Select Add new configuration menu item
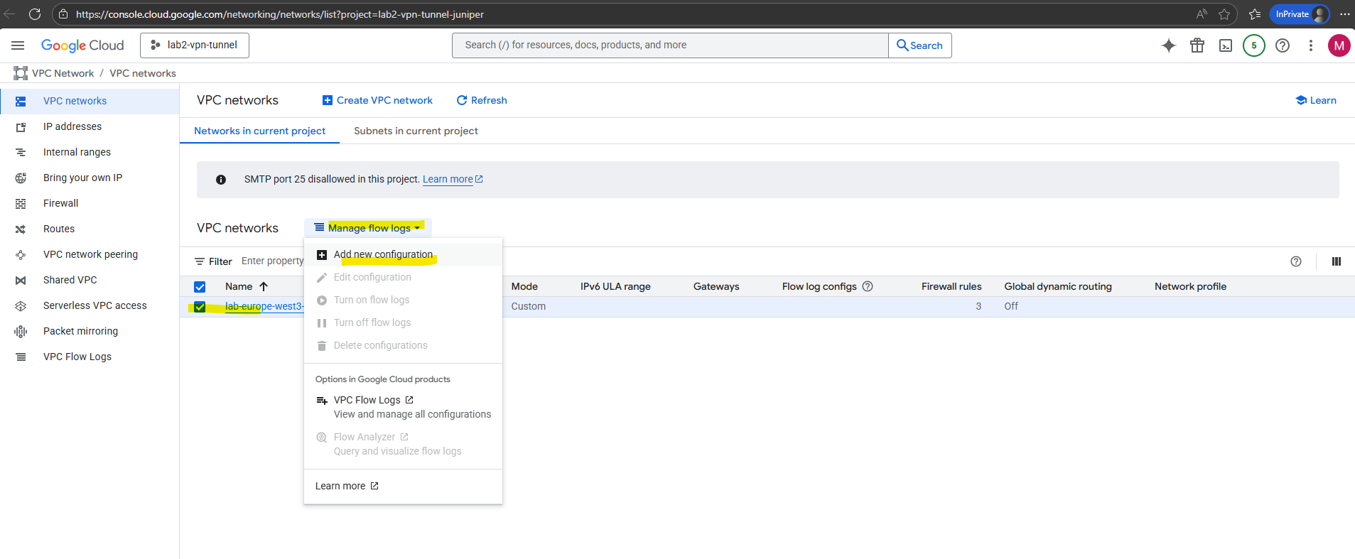 (x=403, y=254)
